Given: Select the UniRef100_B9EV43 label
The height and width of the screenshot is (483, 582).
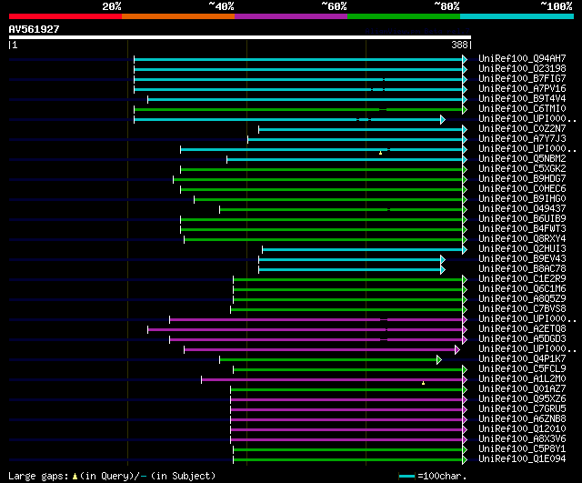Looking at the screenshot, I should point(522,259).
